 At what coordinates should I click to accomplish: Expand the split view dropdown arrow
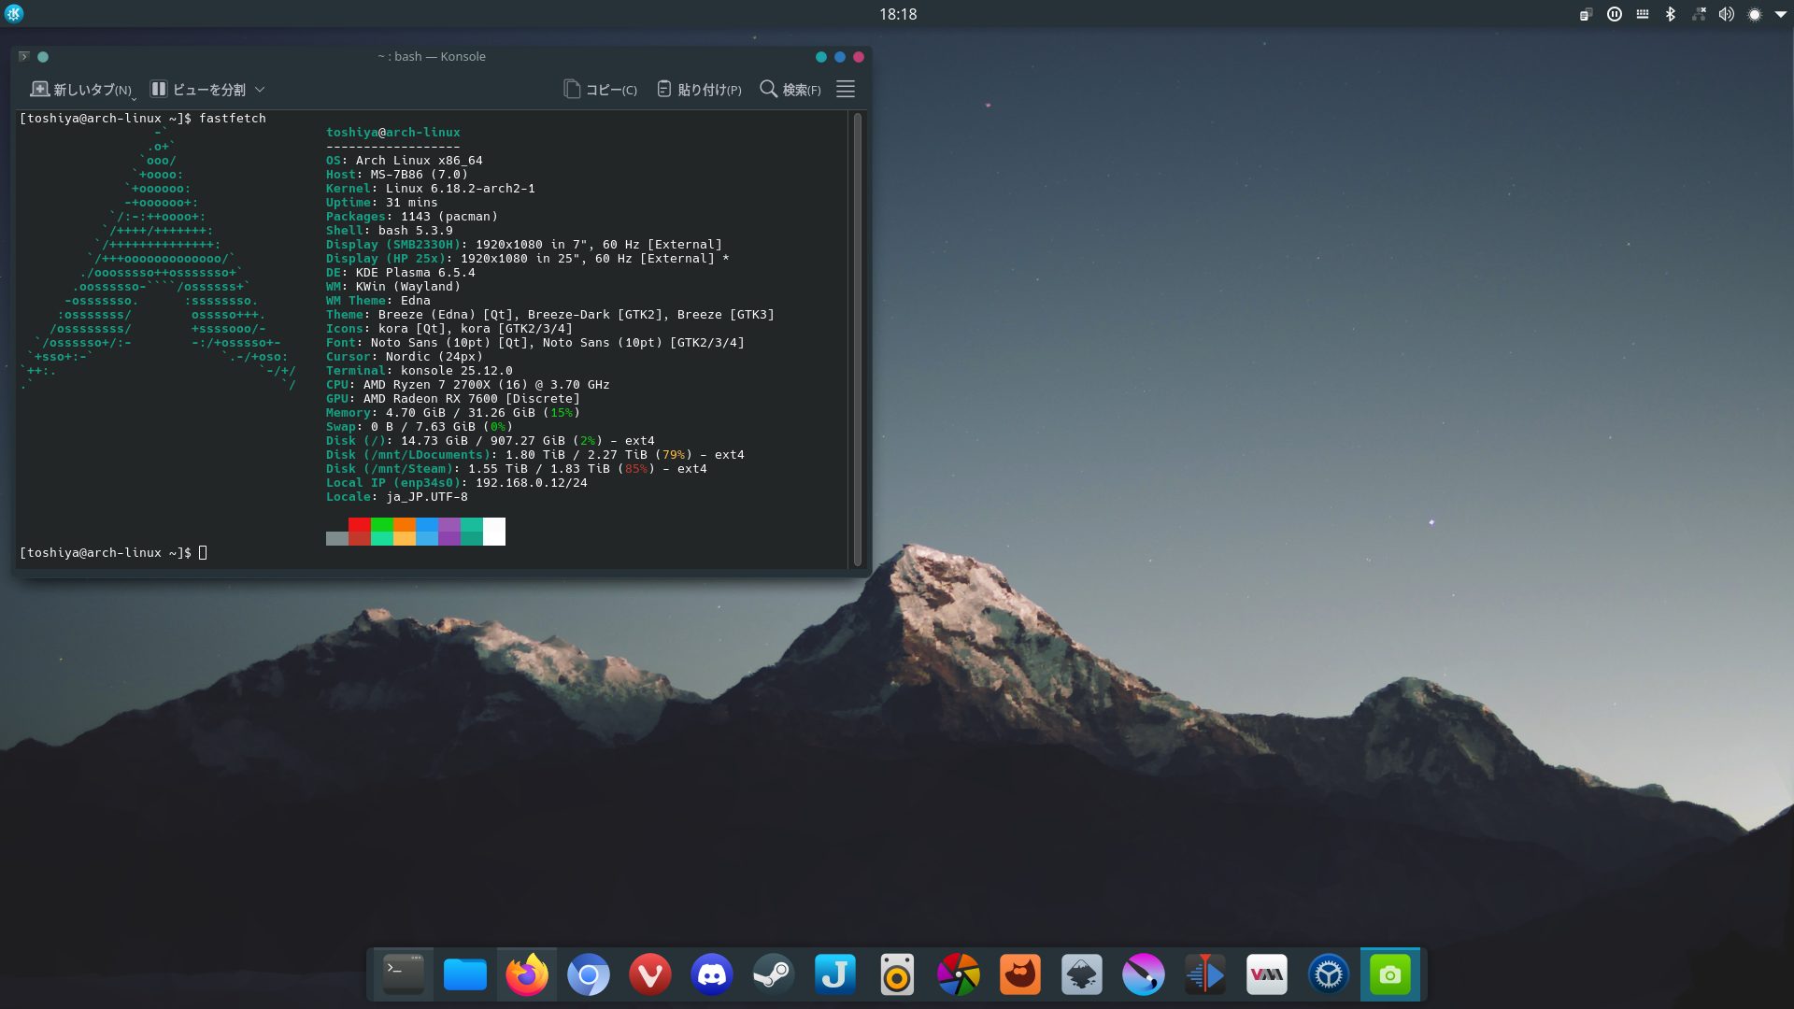coord(260,90)
